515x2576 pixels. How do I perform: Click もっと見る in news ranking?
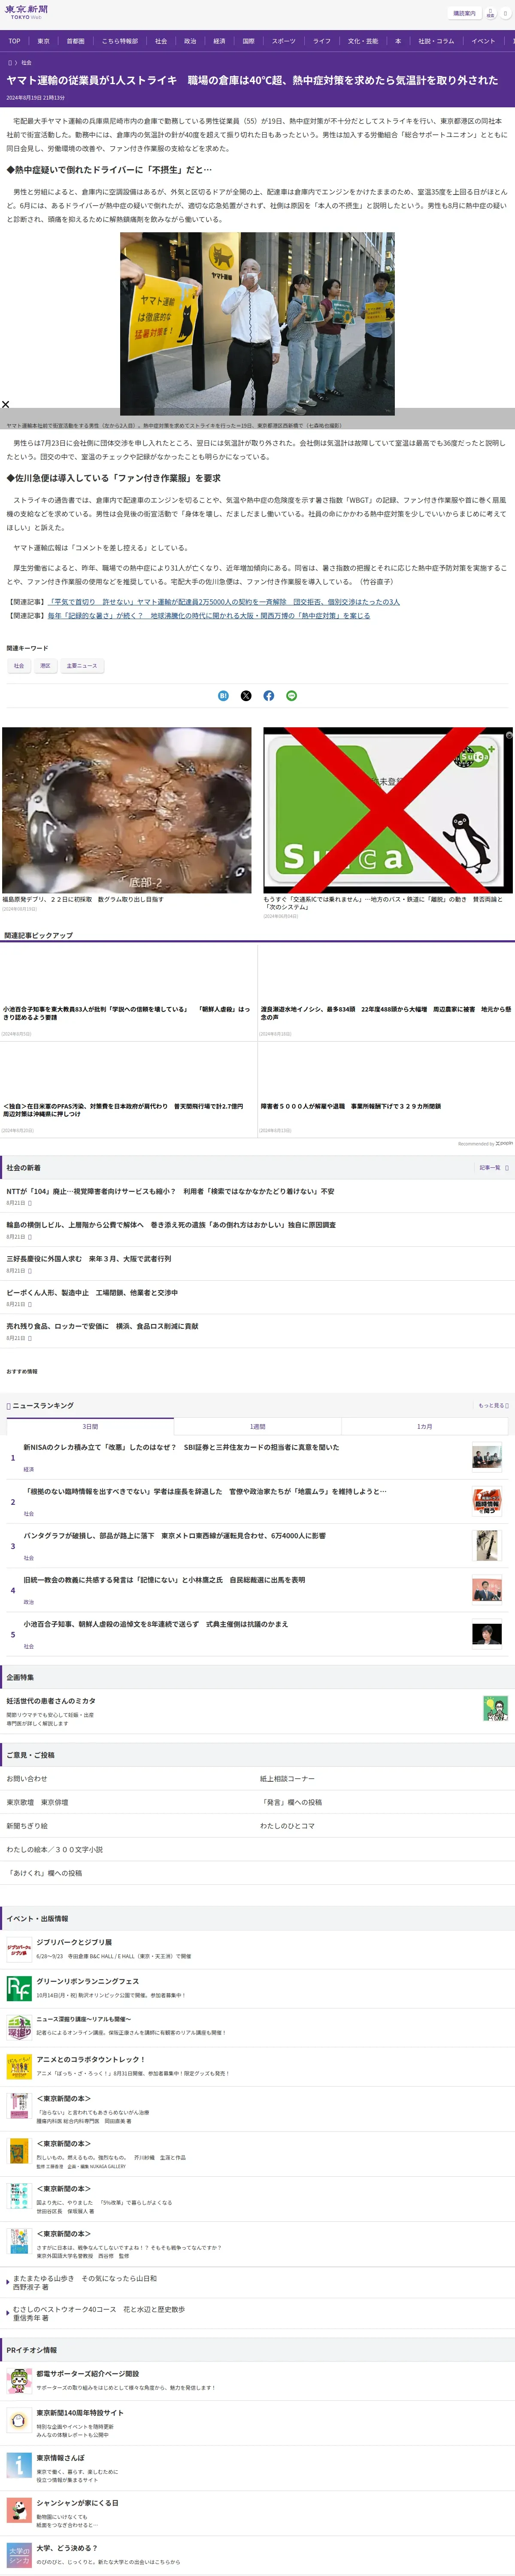coord(493,1405)
